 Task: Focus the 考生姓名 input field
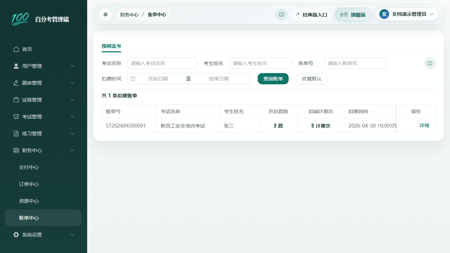click(261, 63)
